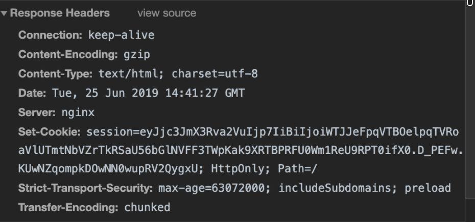Screen dimensions: 475x222
Task: Click the Content-Type header name
Action: [56, 74]
